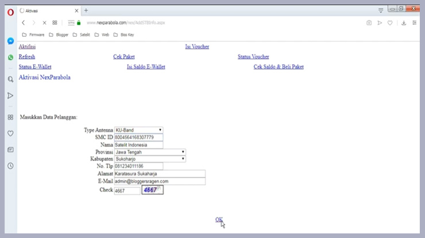Click the E-Mail input field

(160, 181)
